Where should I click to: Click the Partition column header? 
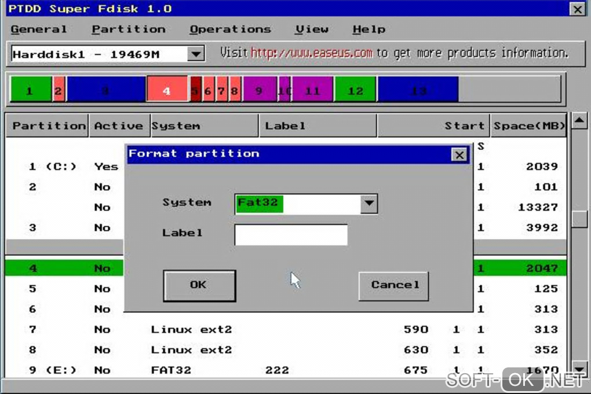[48, 126]
